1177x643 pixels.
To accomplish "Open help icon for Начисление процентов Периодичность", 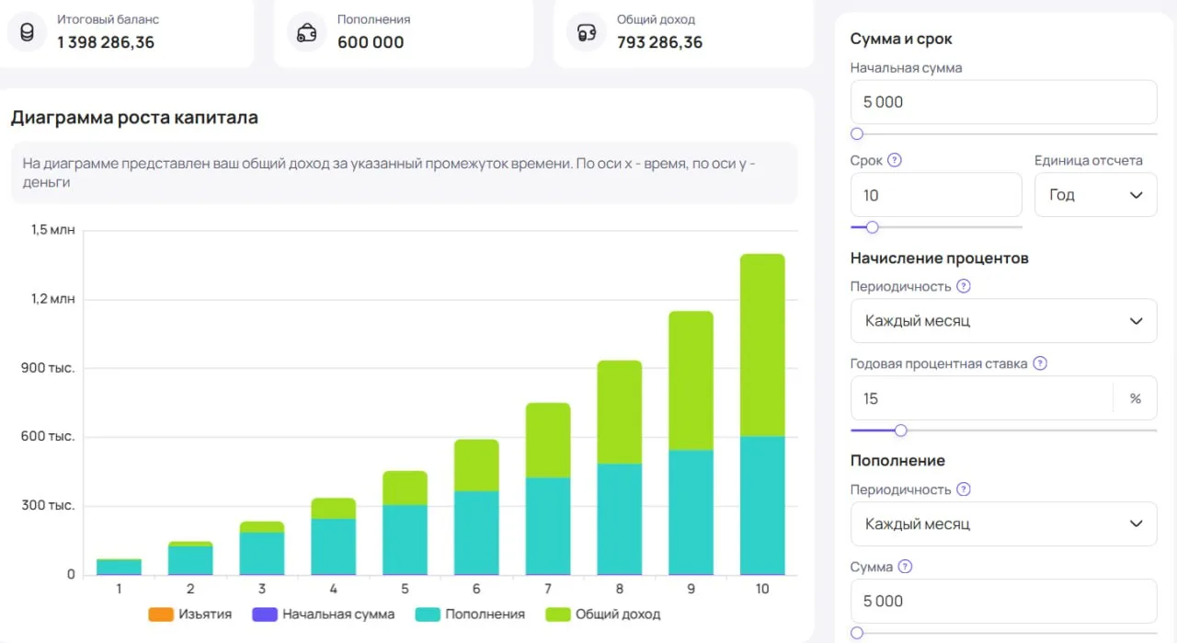I will point(964,286).
